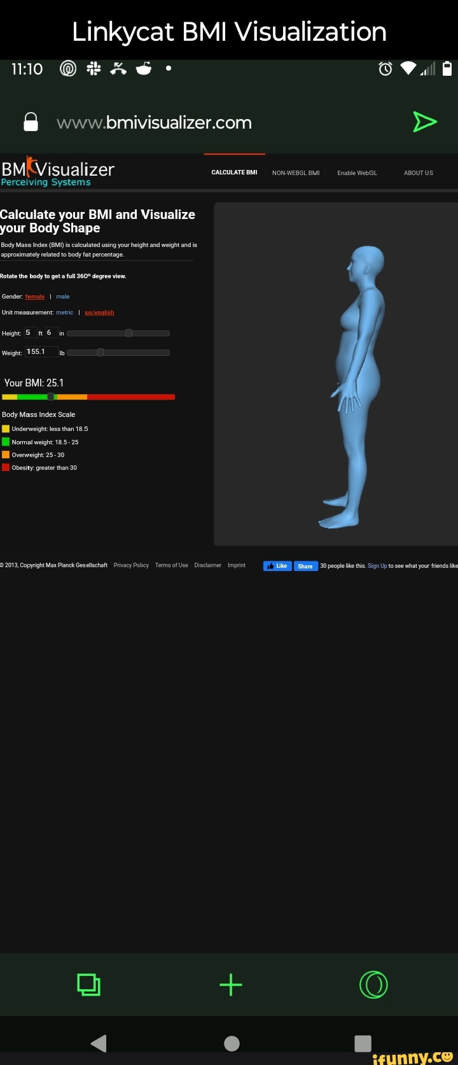458x1065 pixels.
Task: Click the weight input showing 155.1
Action: pyautogui.click(x=41, y=352)
